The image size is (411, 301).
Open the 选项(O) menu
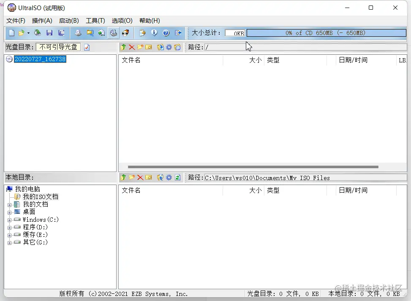click(x=122, y=21)
